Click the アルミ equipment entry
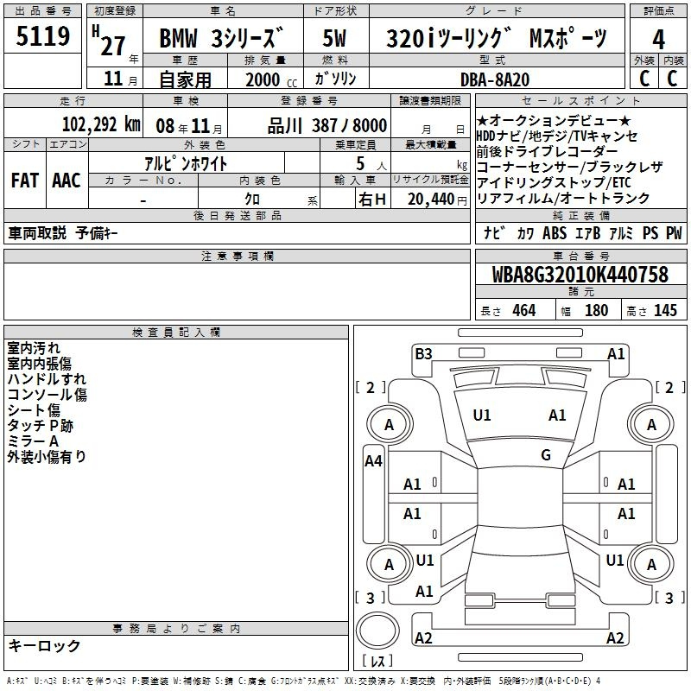Viewport: 691px width, 691px height. coord(621,233)
